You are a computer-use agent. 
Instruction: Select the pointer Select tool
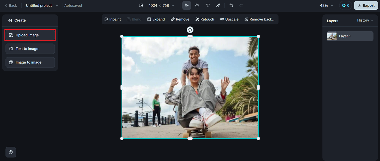(x=187, y=5)
